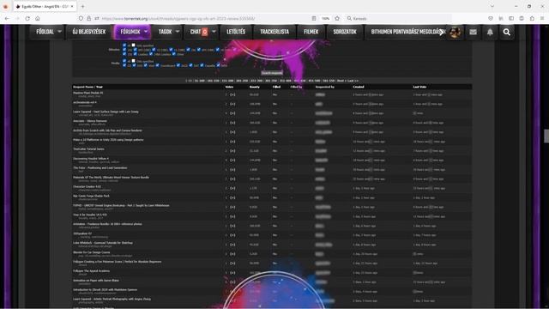The width and height of the screenshot is (549, 309).
Task: Expand the TAGOK dropdown arrow
Action: tap(178, 32)
